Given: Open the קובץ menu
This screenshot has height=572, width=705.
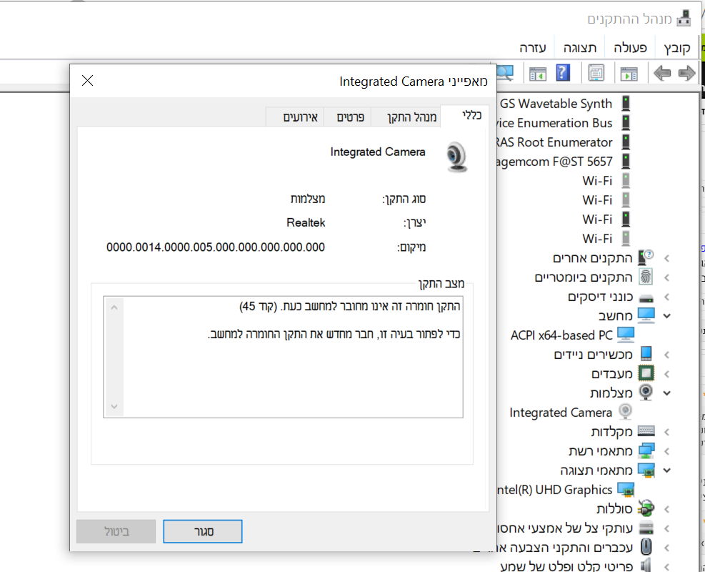Looking at the screenshot, I should click(676, 48).
